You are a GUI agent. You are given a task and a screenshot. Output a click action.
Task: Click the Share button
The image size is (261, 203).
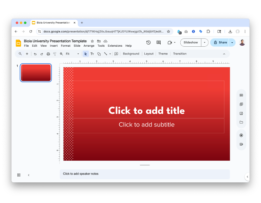click(x=220, y=43)
